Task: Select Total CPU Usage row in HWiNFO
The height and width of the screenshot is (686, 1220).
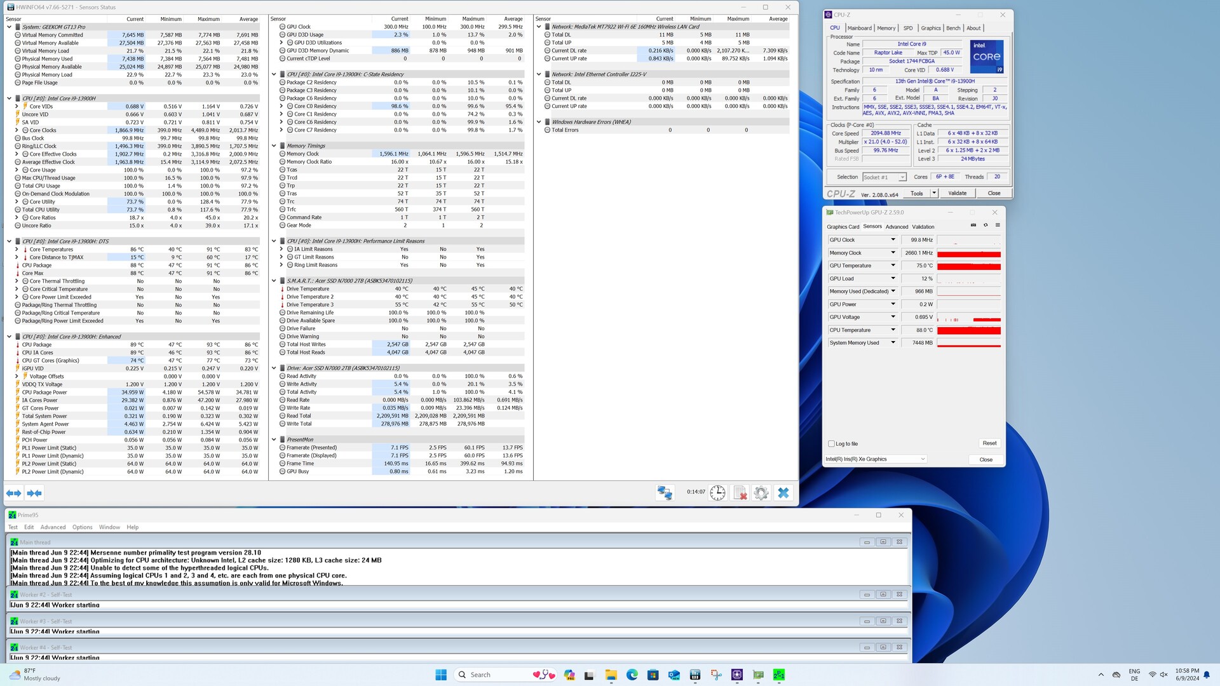Action: coord(137,186)
